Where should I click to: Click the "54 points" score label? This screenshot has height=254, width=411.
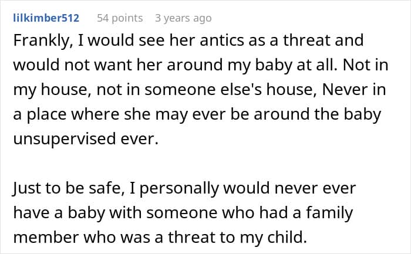[120, 18]
